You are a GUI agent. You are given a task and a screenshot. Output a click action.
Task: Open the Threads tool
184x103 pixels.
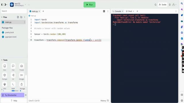click(x=22, y=67)
